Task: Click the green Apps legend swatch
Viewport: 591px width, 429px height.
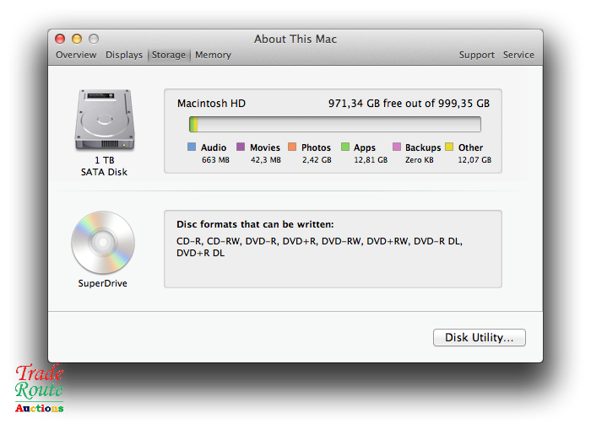Action: (x=344, y=147)
